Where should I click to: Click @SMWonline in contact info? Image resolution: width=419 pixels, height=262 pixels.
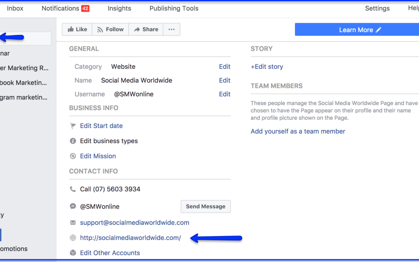click(x=100, y=206)
